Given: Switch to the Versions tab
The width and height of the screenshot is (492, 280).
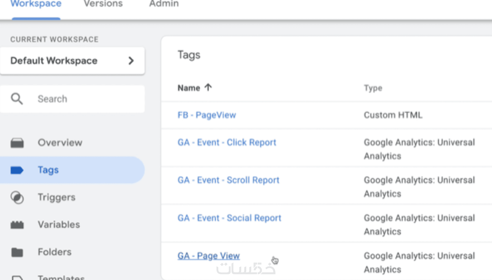Looking at the screenshot, I should pyautogui.click(x=103, y=4).
